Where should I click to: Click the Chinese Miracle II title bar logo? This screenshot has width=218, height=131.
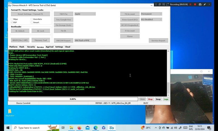(x=10, y=5)
